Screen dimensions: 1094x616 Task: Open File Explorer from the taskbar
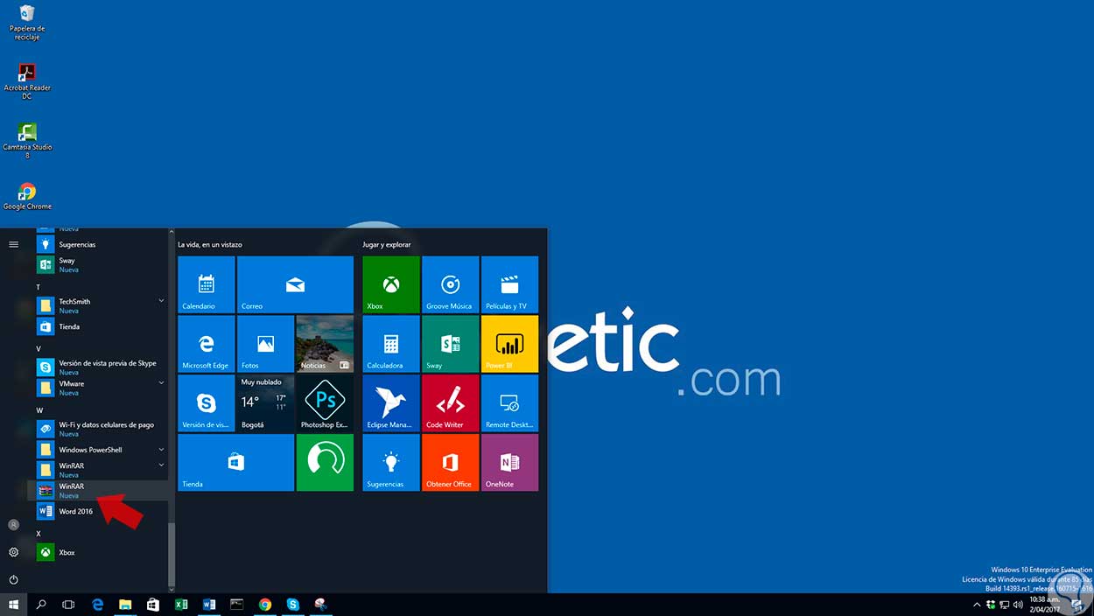tap(125, 605)
